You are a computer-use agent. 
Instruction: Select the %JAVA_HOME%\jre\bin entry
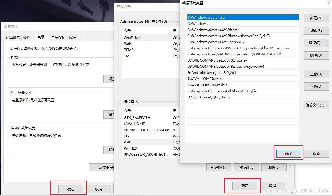click(243, 85)
